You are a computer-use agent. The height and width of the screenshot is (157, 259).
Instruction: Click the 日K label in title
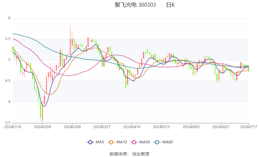(170, 5)
